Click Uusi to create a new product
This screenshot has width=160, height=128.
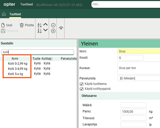[x=7, y=25]
